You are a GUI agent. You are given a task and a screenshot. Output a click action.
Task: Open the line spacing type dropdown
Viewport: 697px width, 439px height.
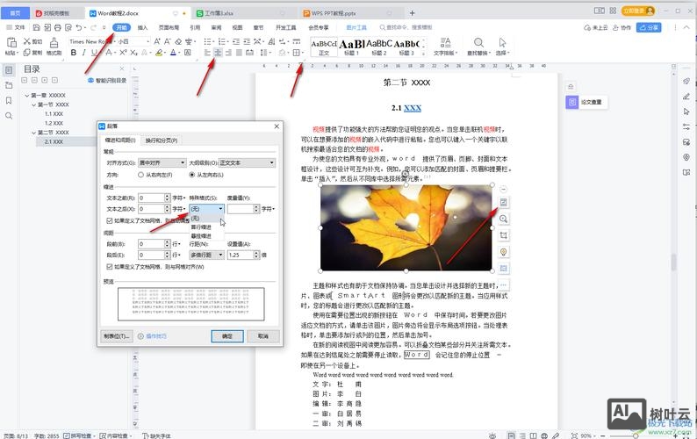click(206, 255)
